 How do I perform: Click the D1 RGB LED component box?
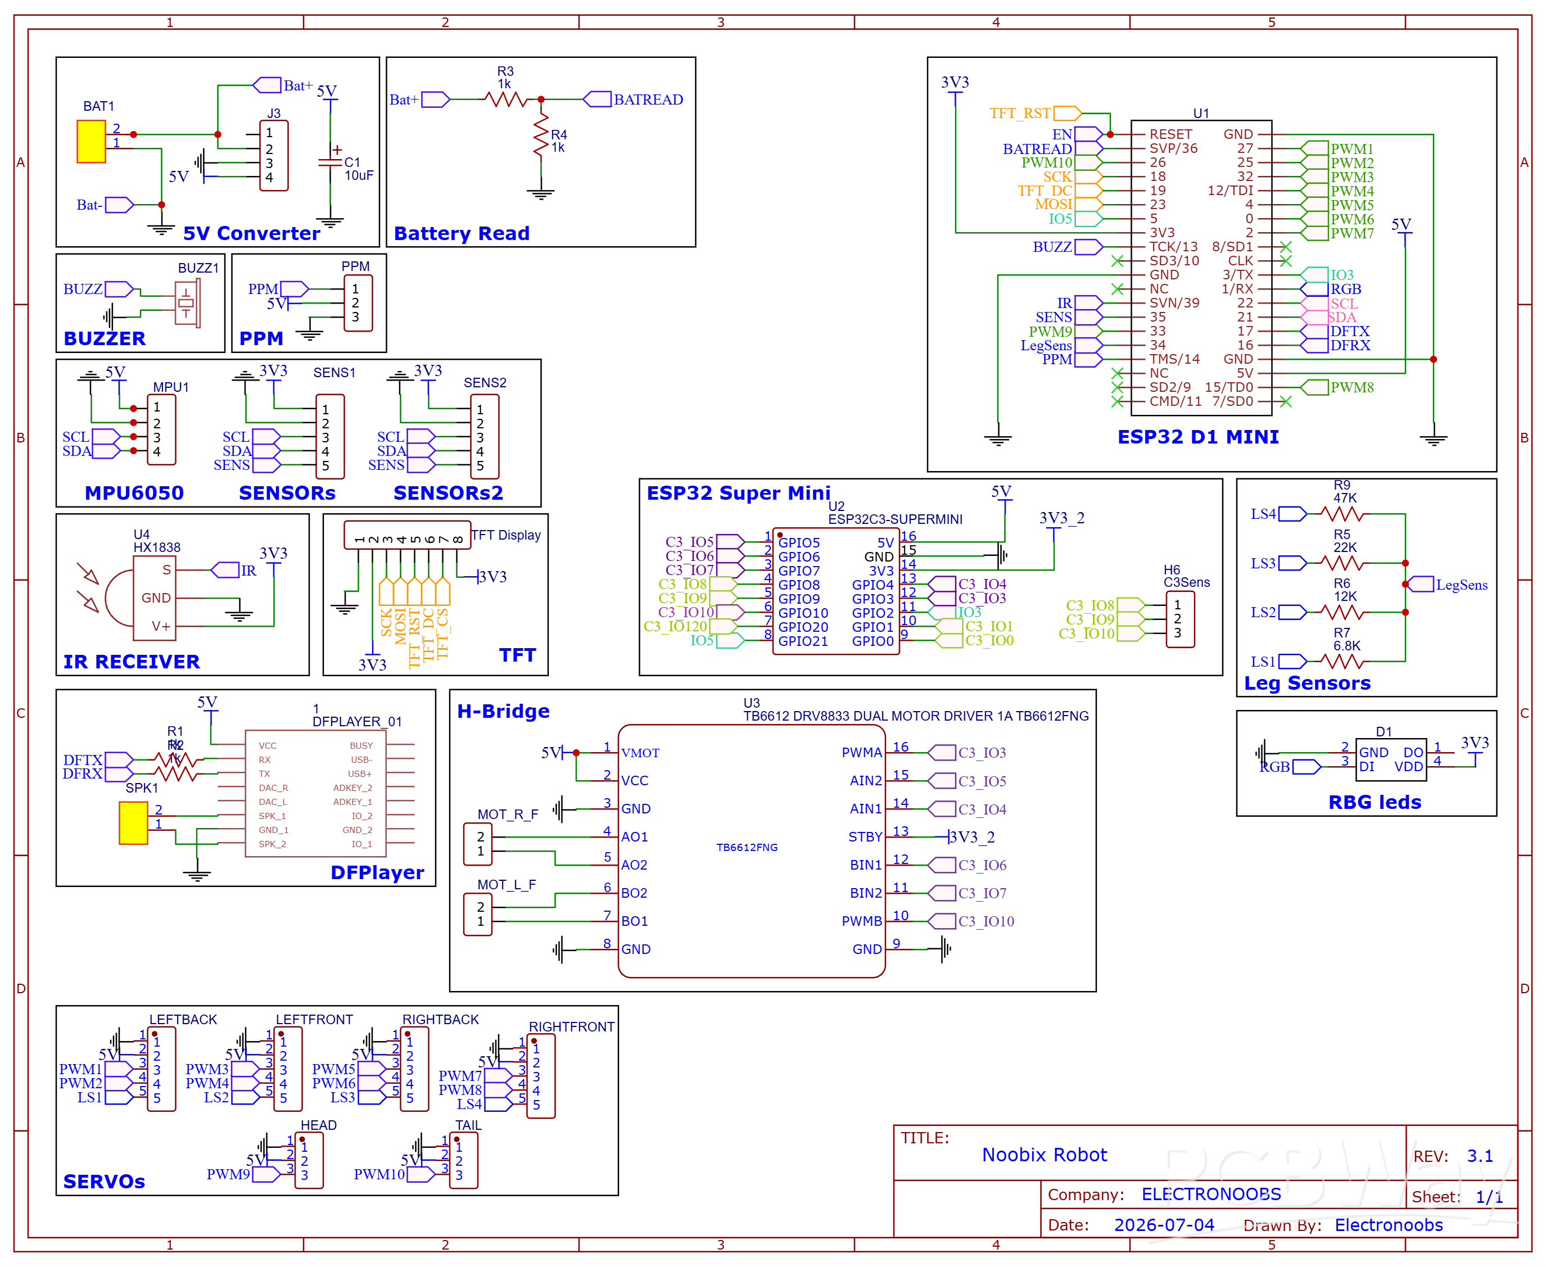1391,760
